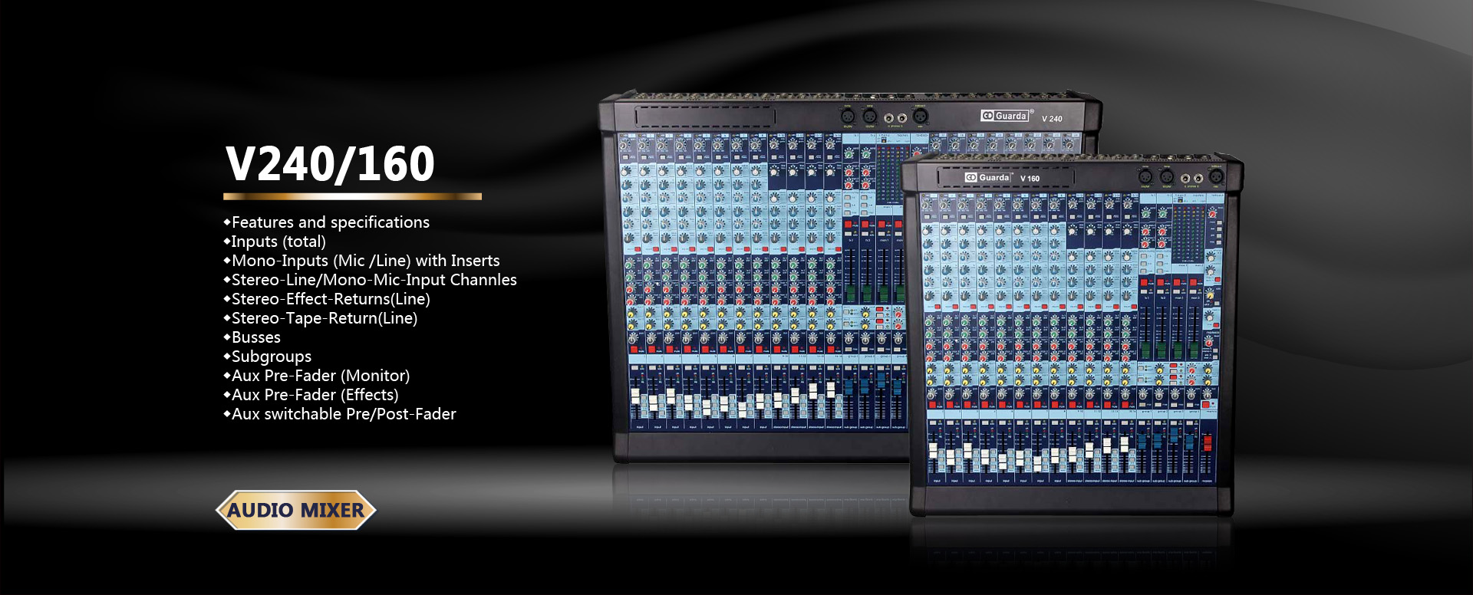Select 'Features and specifications' line
This screenshot has height=595, width=1473.
click(x=327, y=222)
